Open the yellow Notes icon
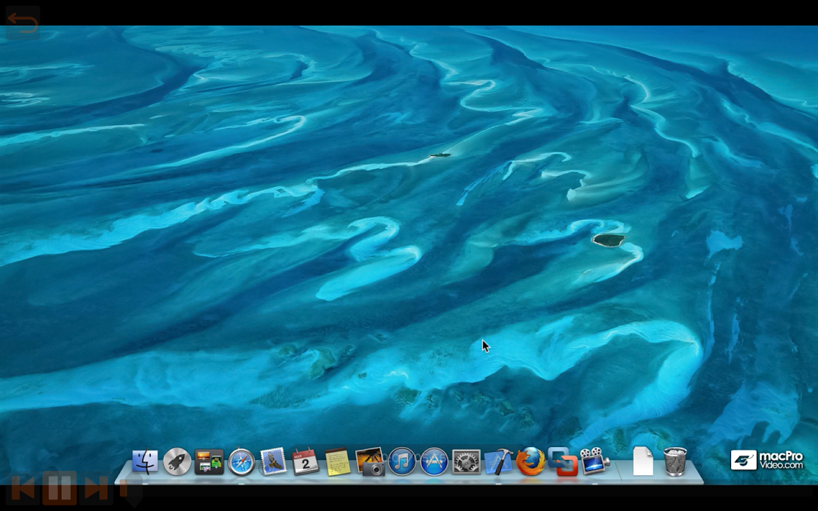 pyautogui.click(x=337, y=462)
